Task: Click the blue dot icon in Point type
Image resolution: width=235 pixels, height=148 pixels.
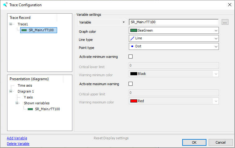Action: coord(132,46)
